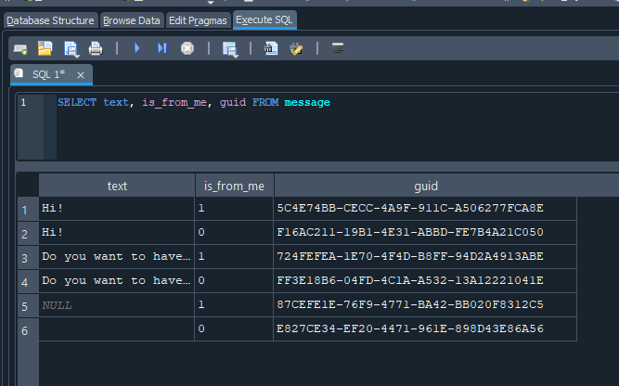Sort by the text column header
Viewport: 619px width, 386px height.
tap(117, 186)
